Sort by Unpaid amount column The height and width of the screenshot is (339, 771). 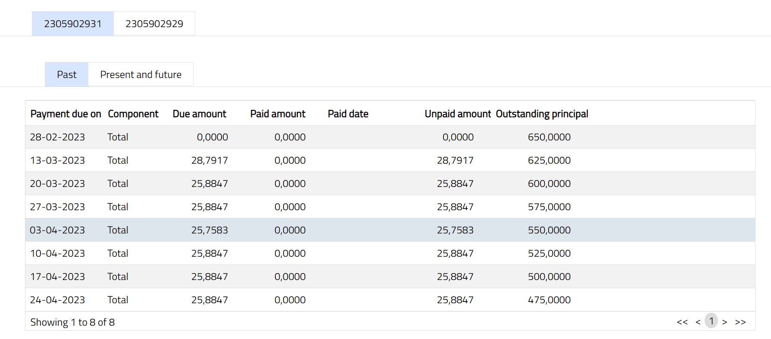457,114
